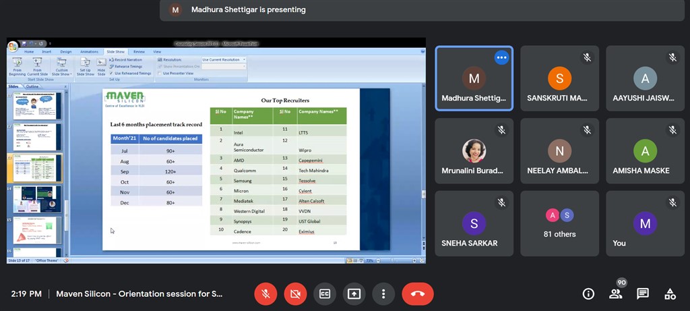This screenshot has height=311, width=690.
Task: Open the Animations ribbon tab
Action: pyautogui.click(x=90, y=51)
